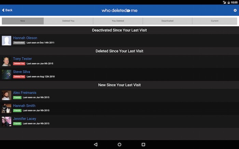Open settings via the gear icon
239x149 pixels.
[x=235, y=11]
